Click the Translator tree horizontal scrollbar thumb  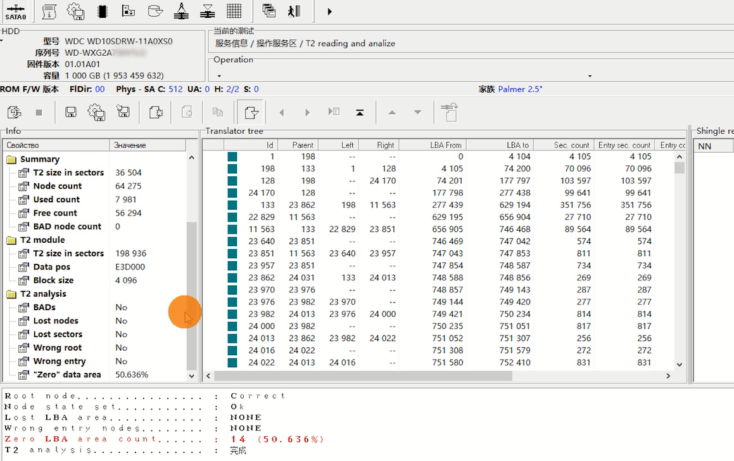pyautogui.click(x=364, y=376)
